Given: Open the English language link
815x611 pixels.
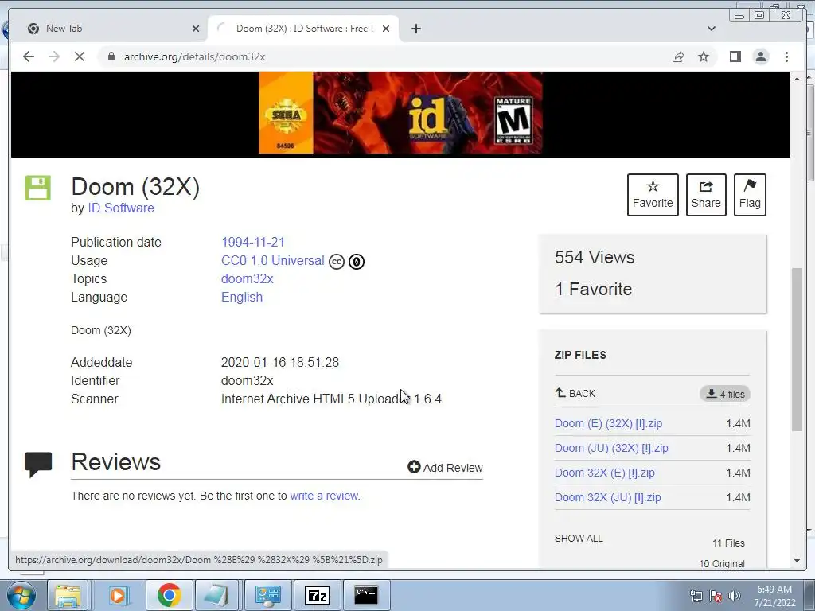Looking at the screenshot, I should (242, 298).
